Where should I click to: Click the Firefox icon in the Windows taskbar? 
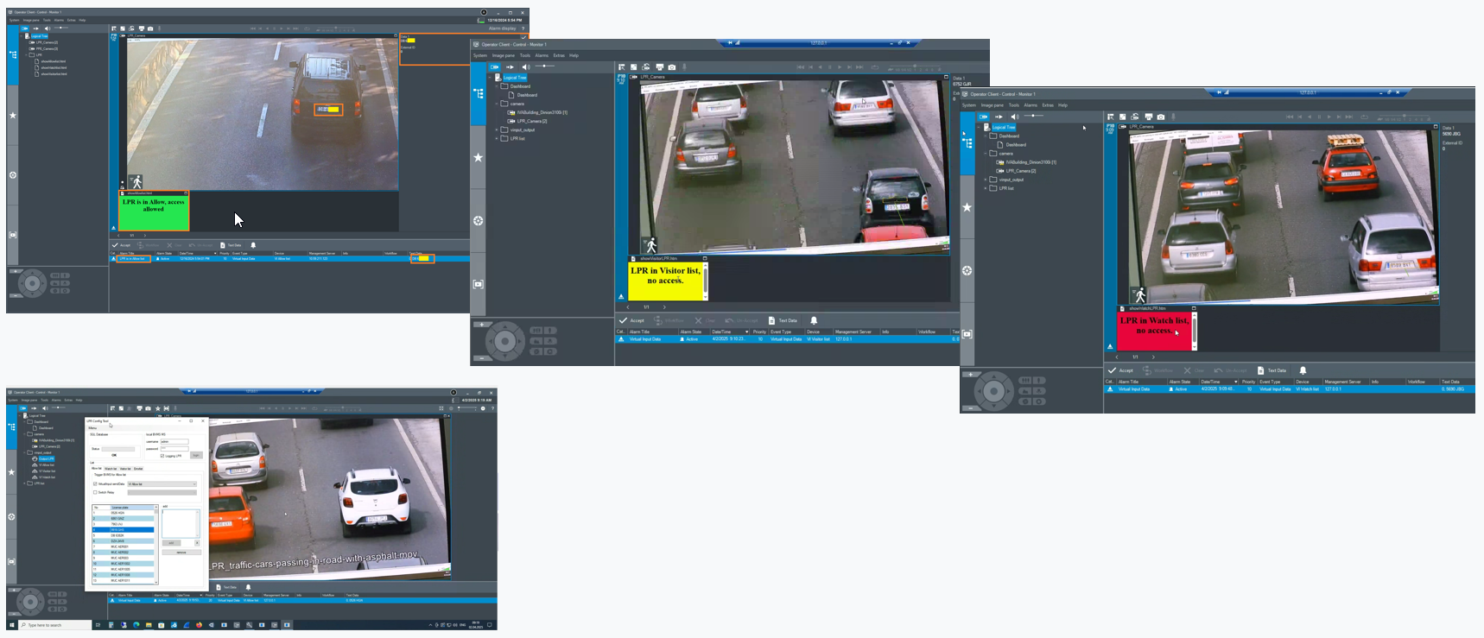199,625
